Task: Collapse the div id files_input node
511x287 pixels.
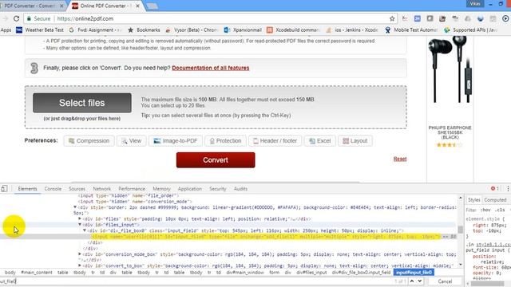Action: [80, 225]
